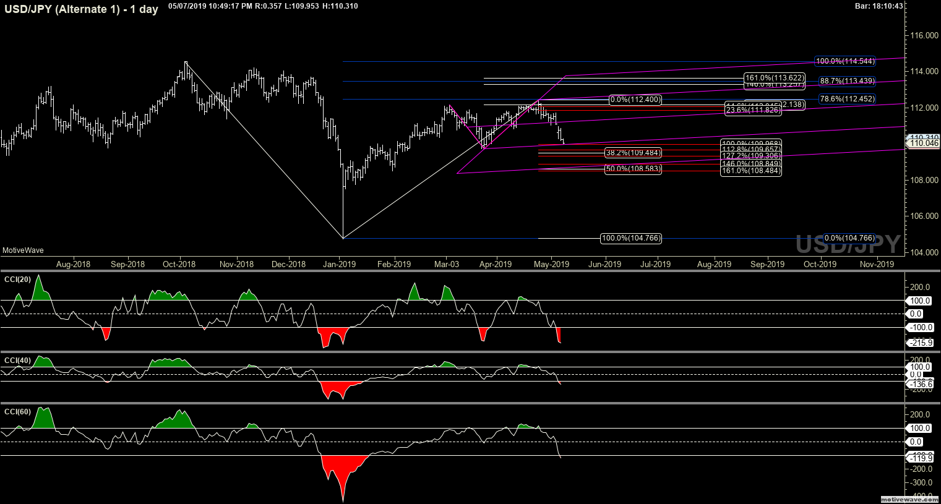941x504 pixels.
Task: Select the blue 100.0%(114.544) Fibonacci label
Action: coord(845,61)
